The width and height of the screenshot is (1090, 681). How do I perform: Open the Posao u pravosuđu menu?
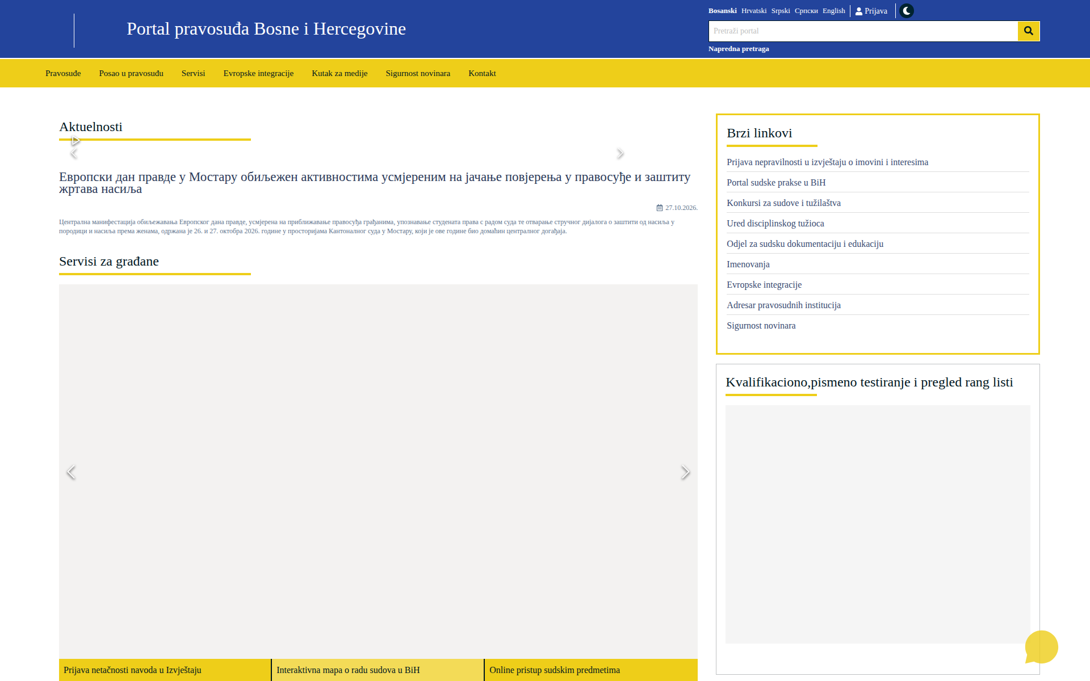pyautogui.click(x=131, y=73)
